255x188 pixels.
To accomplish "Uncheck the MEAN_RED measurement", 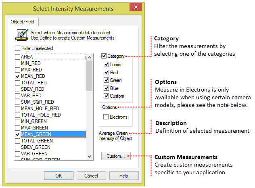I will [x=17, y=76].
